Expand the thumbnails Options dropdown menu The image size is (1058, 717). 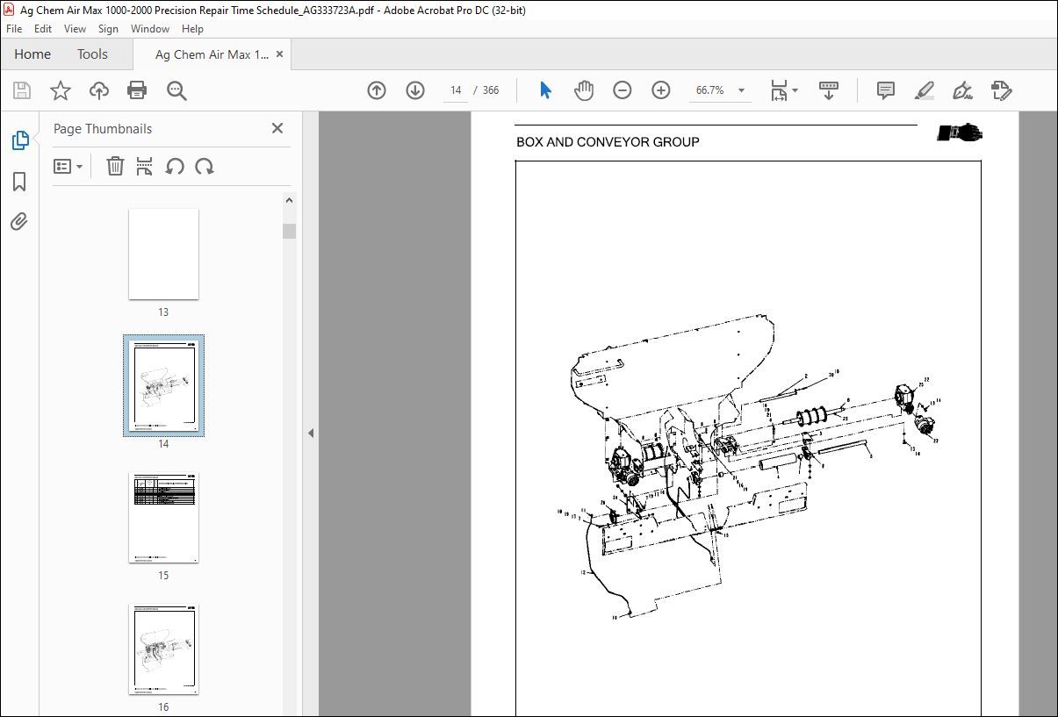coord(68,166)
